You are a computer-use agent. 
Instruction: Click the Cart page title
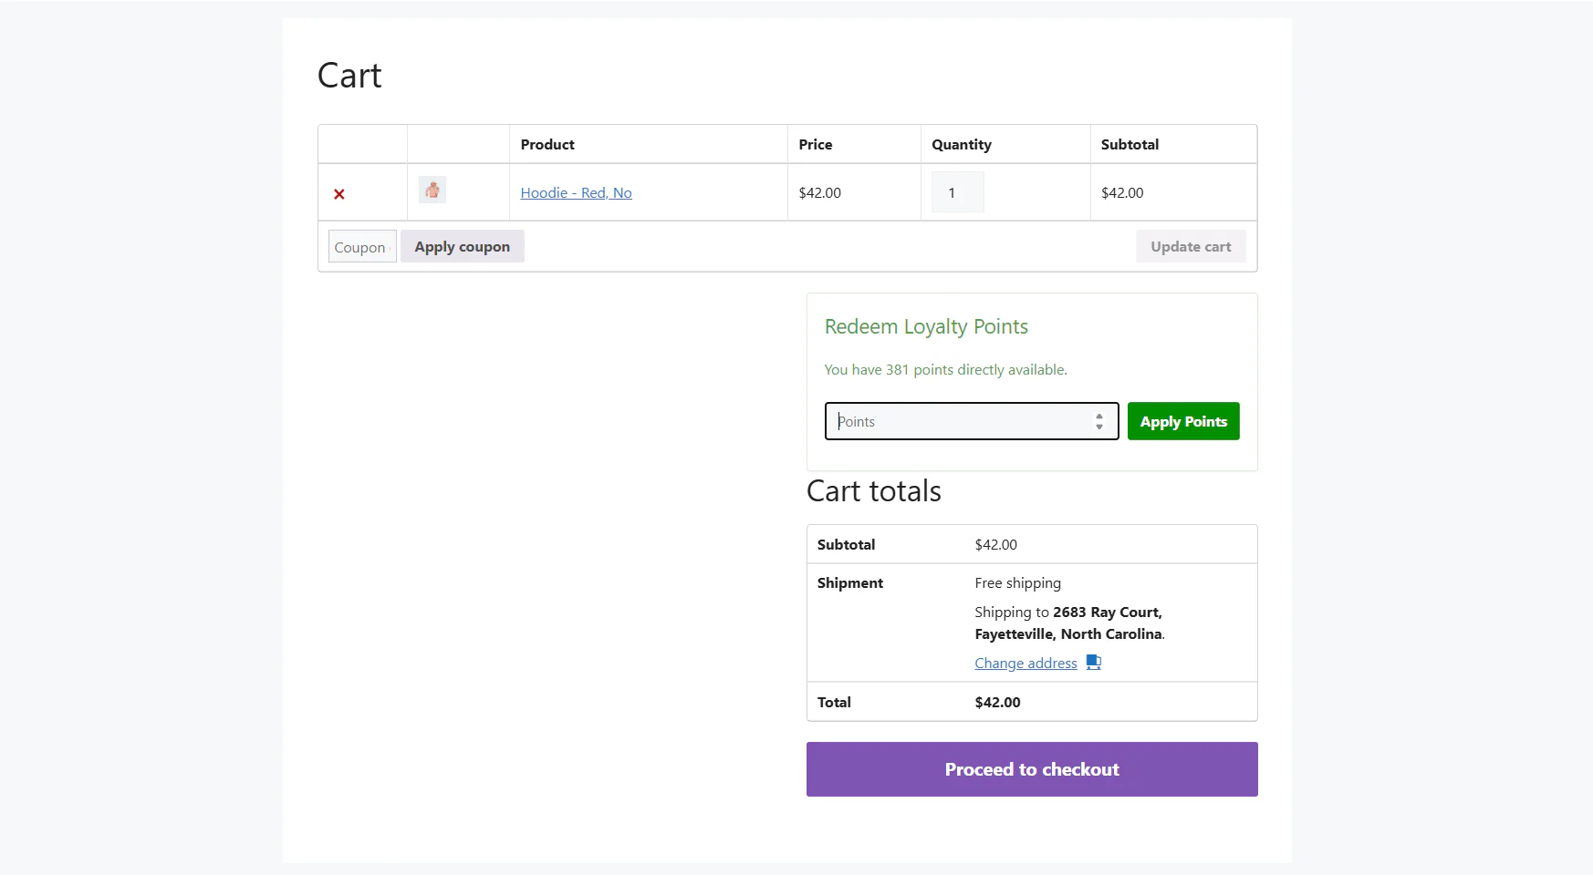click(349, 75)
